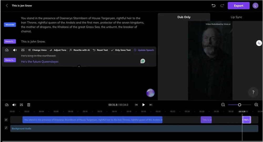Open the help question mark button
This screenshot has height=142, width=263.
(x=253, y=92)
